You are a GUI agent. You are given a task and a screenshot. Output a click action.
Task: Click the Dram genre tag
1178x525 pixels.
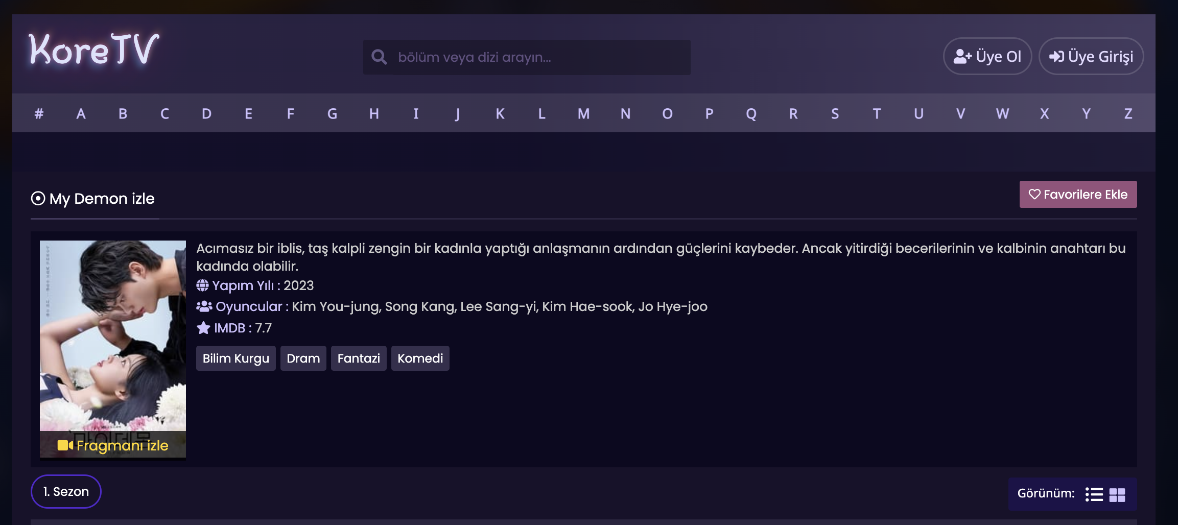[x=303, y=359]
